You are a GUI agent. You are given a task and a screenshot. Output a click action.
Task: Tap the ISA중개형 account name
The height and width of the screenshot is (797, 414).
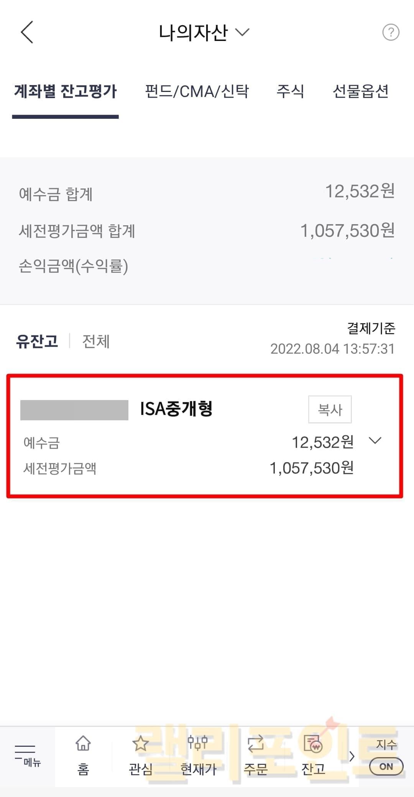176,409
